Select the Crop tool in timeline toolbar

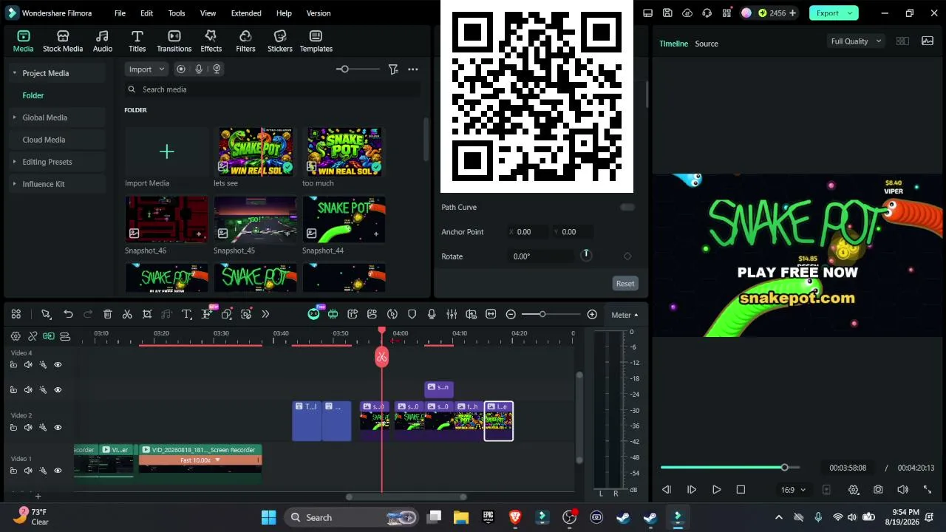(147, 315)
